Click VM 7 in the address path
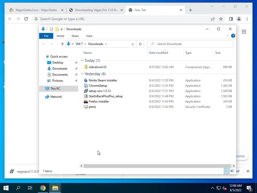The image size is (257, 193). tap(79, 44)
